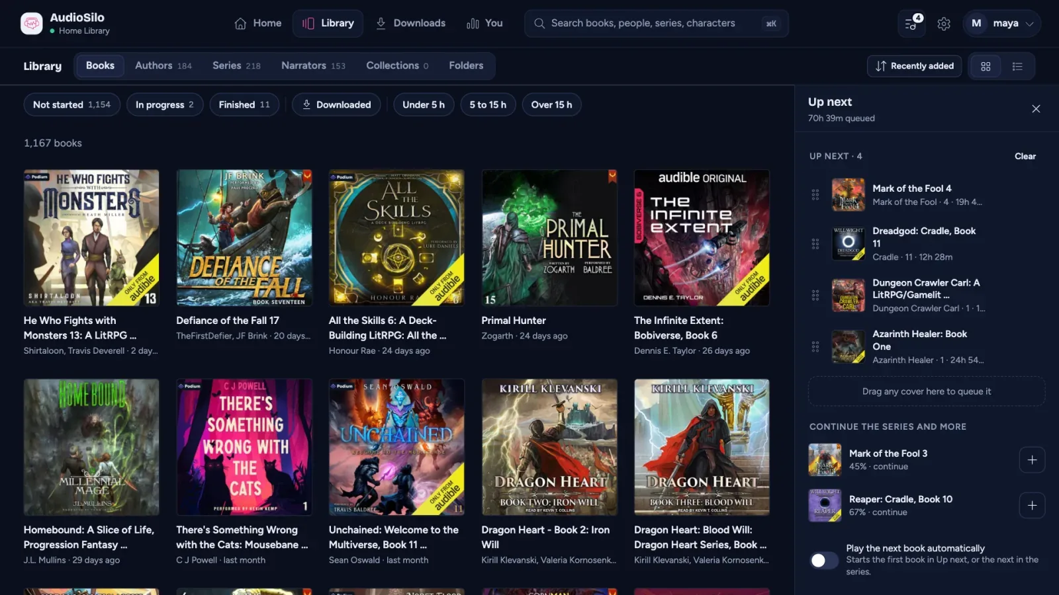Switch to grid view layout
1059x595 pixels.
coord(986,66)
